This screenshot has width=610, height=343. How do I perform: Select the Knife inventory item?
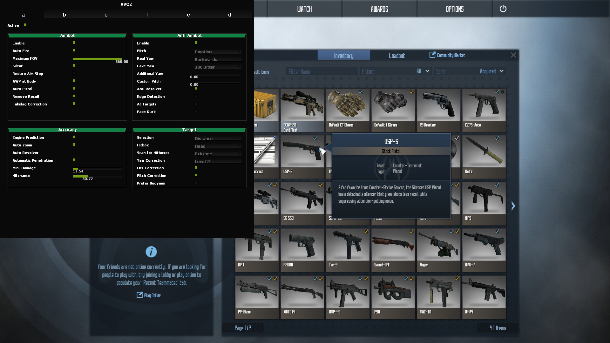coord(484,156)
